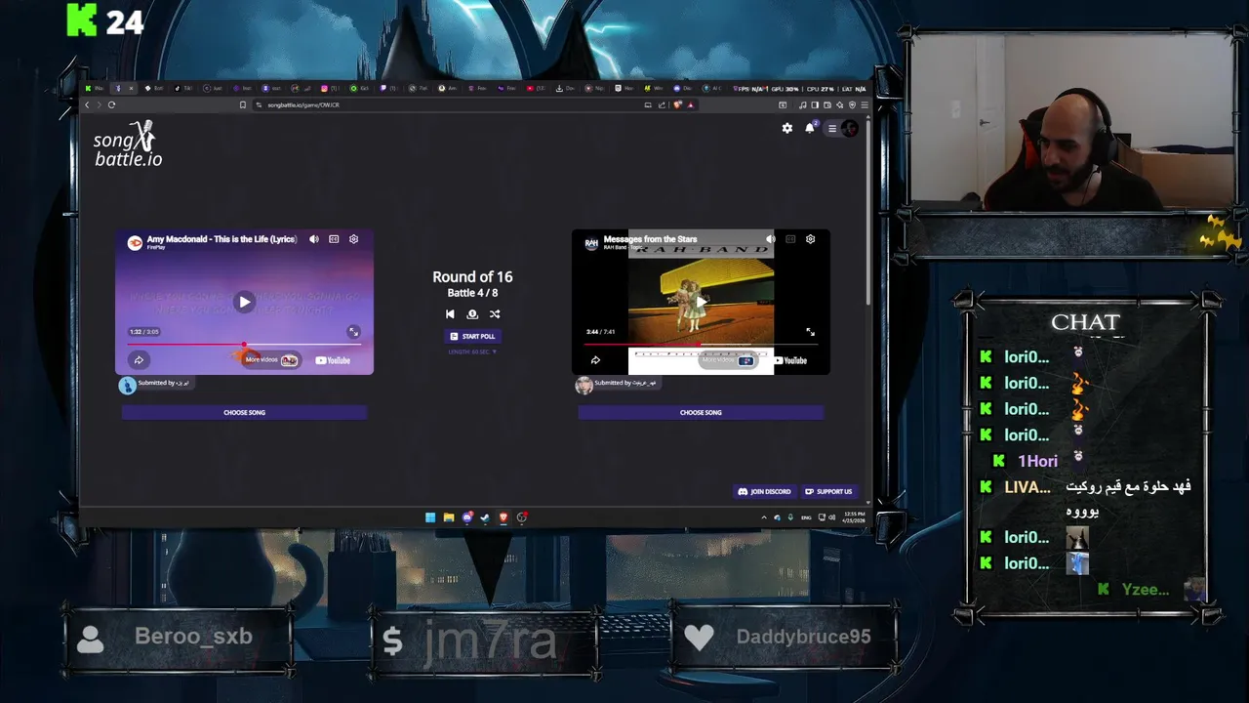Open Brave Shields icon in address bar
Image resolution: width=1249 pixels, height=703 pixels.
coord(678,105)
